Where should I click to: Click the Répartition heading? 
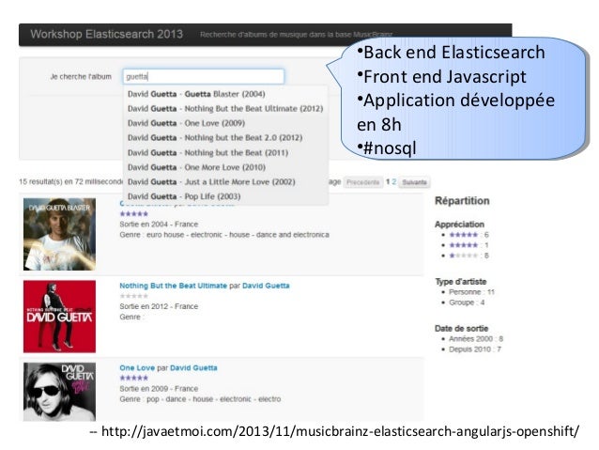(x=462, y=201)
